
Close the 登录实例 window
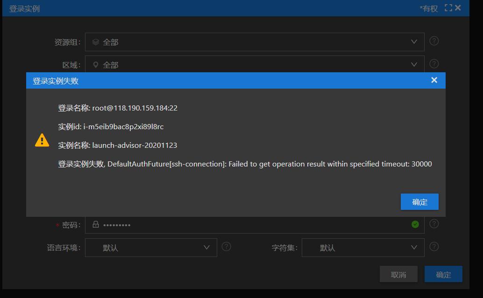coord(458,7)
